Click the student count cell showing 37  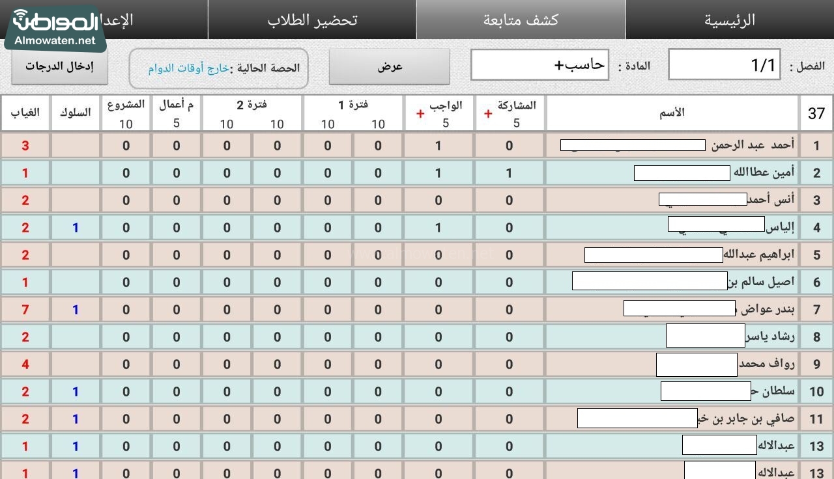(816, 114)
